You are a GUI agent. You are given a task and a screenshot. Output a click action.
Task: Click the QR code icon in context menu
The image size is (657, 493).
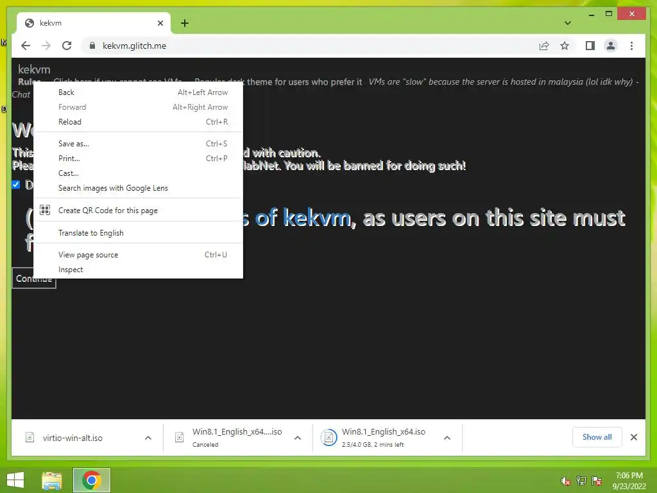pyautogui.click(x=45, y=210)
